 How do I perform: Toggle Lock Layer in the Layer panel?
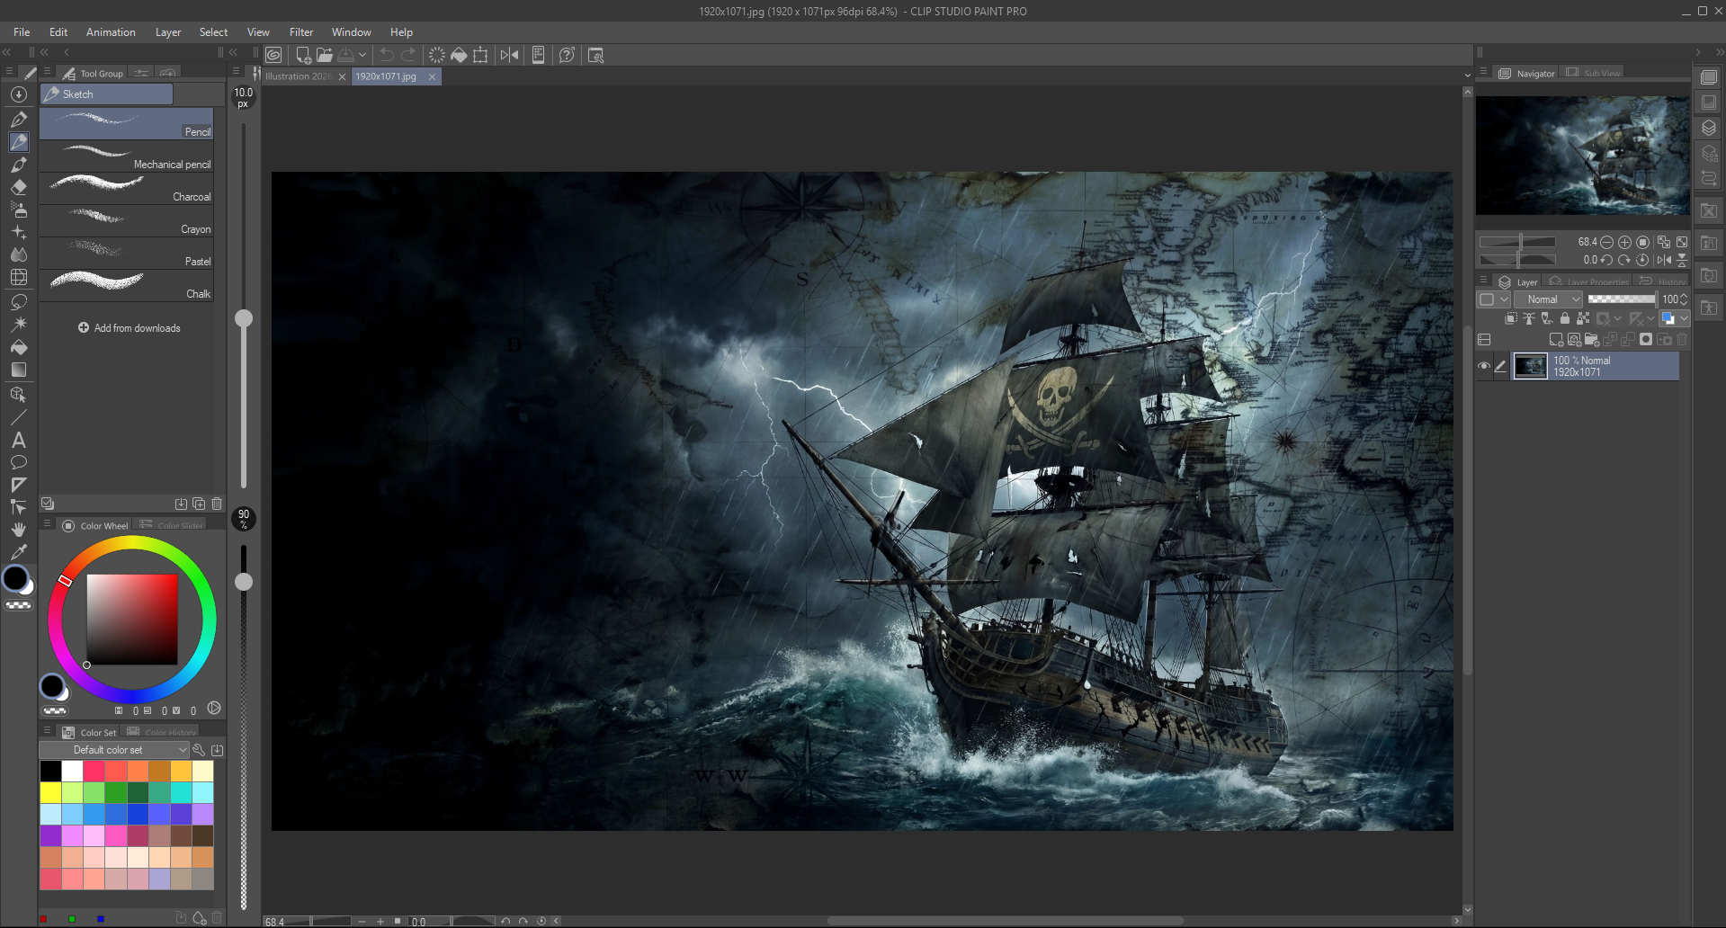pos(1565,318)
